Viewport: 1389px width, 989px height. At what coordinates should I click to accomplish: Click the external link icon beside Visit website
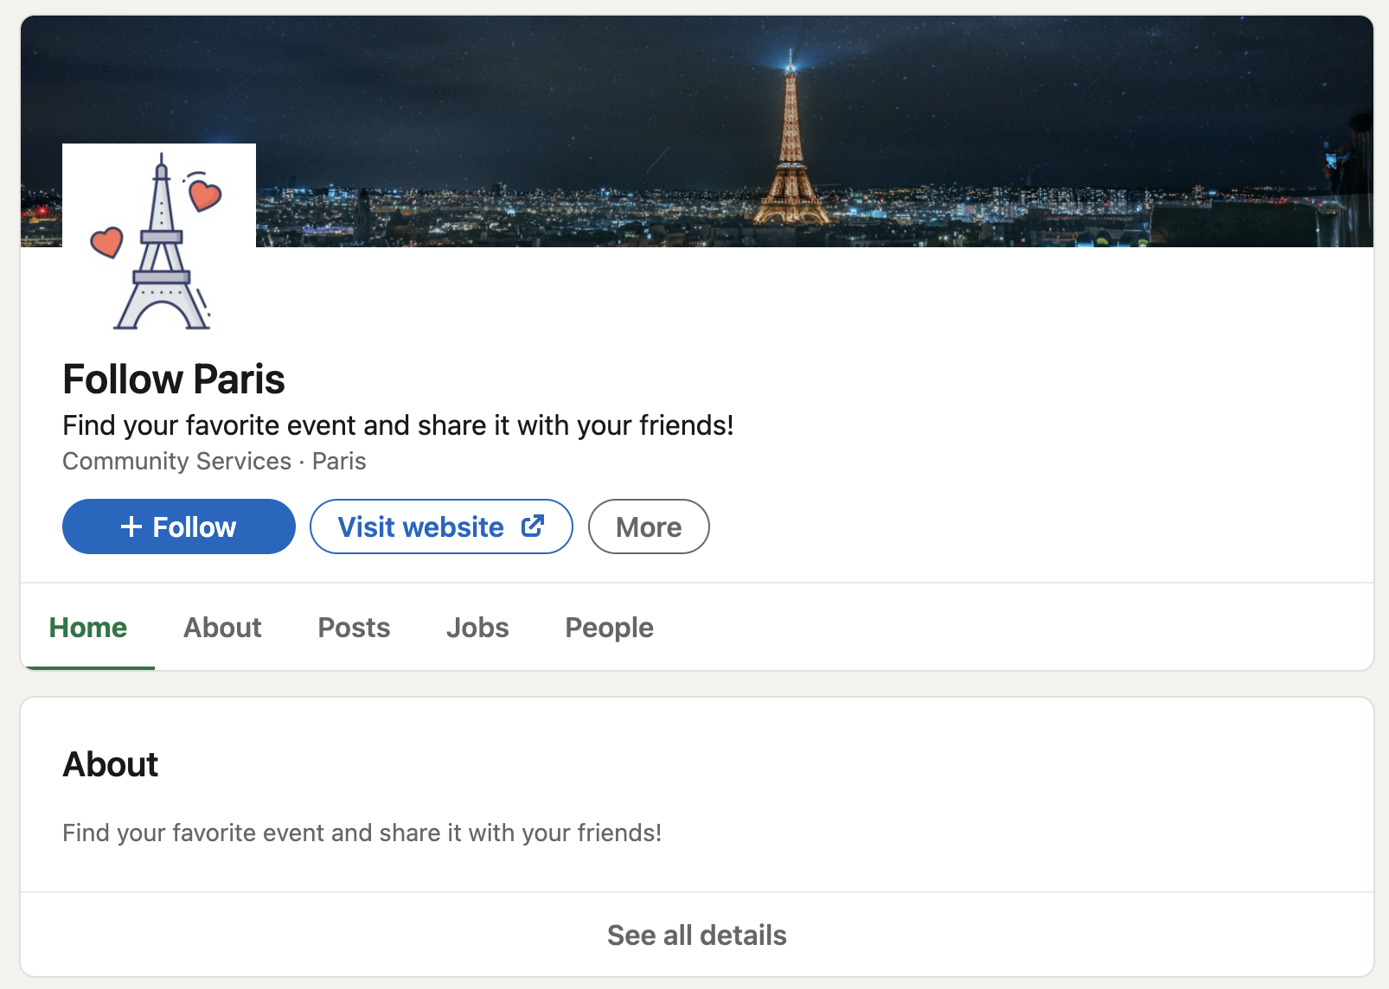(x=533, y=526)
